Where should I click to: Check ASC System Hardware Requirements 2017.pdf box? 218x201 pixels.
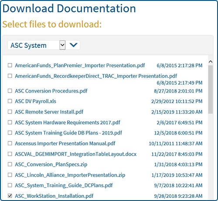point(10,122)
